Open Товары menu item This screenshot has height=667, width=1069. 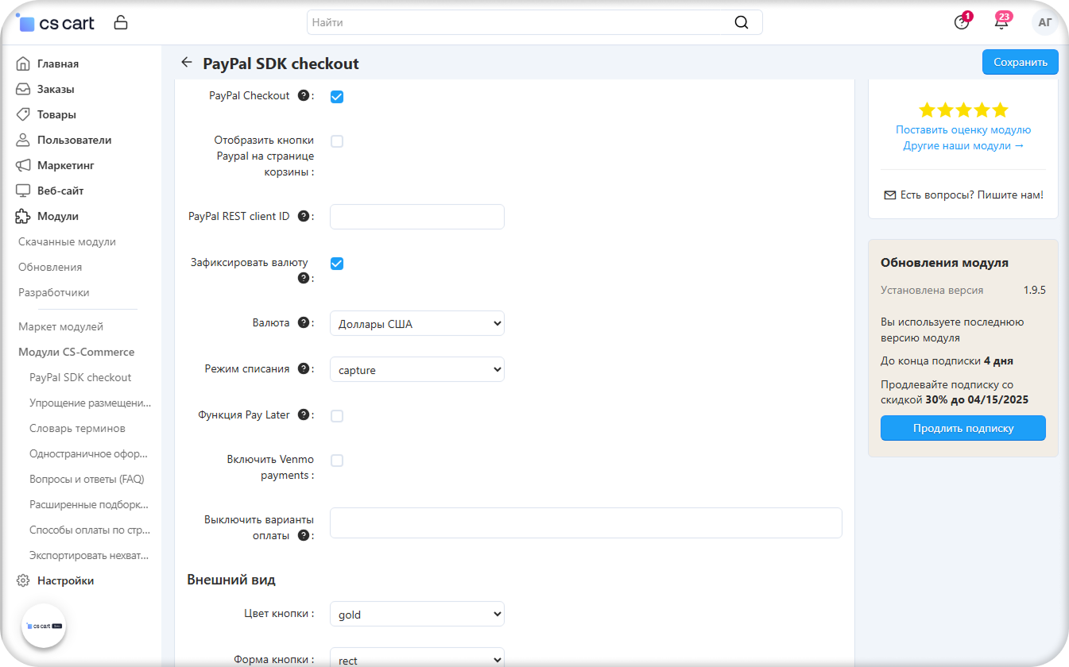pyautogui.click(x=56, y=114)
